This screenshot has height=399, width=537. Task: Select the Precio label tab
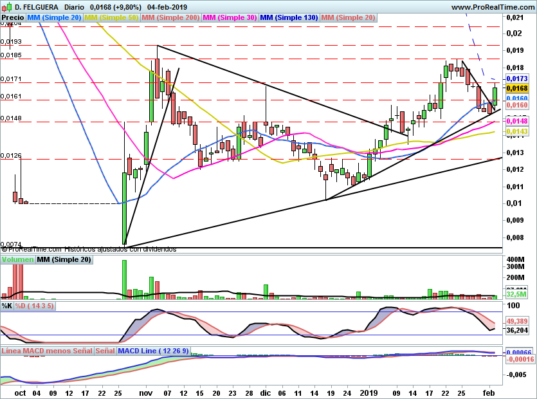(x=13, y=17)
